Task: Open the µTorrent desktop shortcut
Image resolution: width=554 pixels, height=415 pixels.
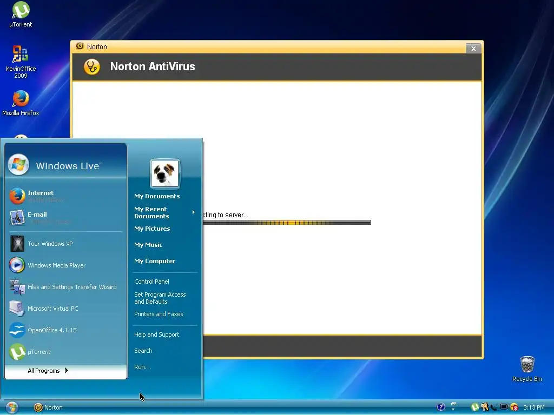Action: tap(21, 14)
